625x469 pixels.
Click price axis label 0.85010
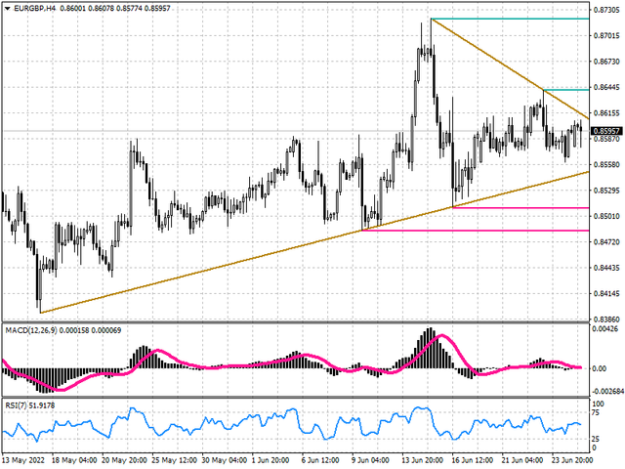pyautogui.click(x=606, y=216)
